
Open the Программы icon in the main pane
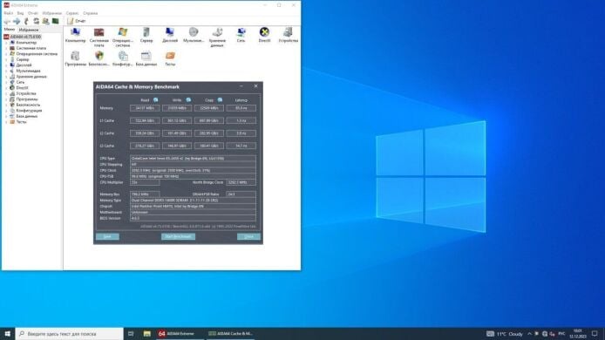pos(76,58)
